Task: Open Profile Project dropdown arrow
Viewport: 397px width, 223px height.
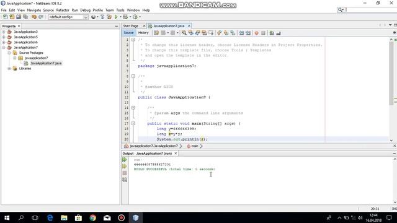Action: pos(140,17)
